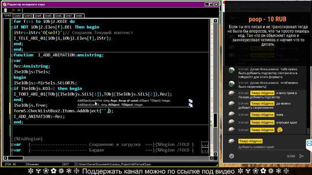
Task: Click the '{%EndRegion}' line
Action: pyautogui.click(x=28, y=139)
